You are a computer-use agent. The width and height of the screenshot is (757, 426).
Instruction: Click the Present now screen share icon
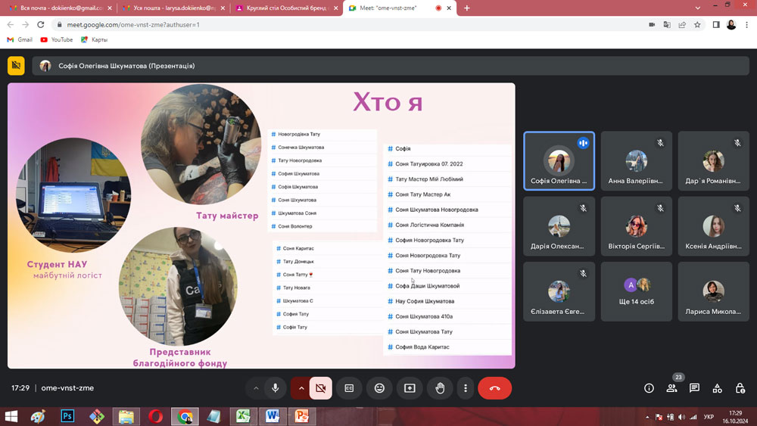(x=410, y=388)
